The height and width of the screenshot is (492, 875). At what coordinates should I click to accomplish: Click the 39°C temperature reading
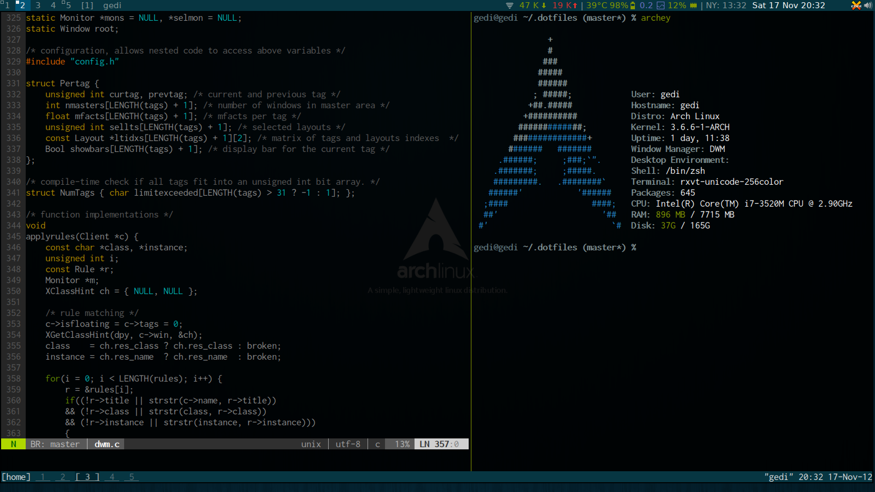tap(597, 5)
